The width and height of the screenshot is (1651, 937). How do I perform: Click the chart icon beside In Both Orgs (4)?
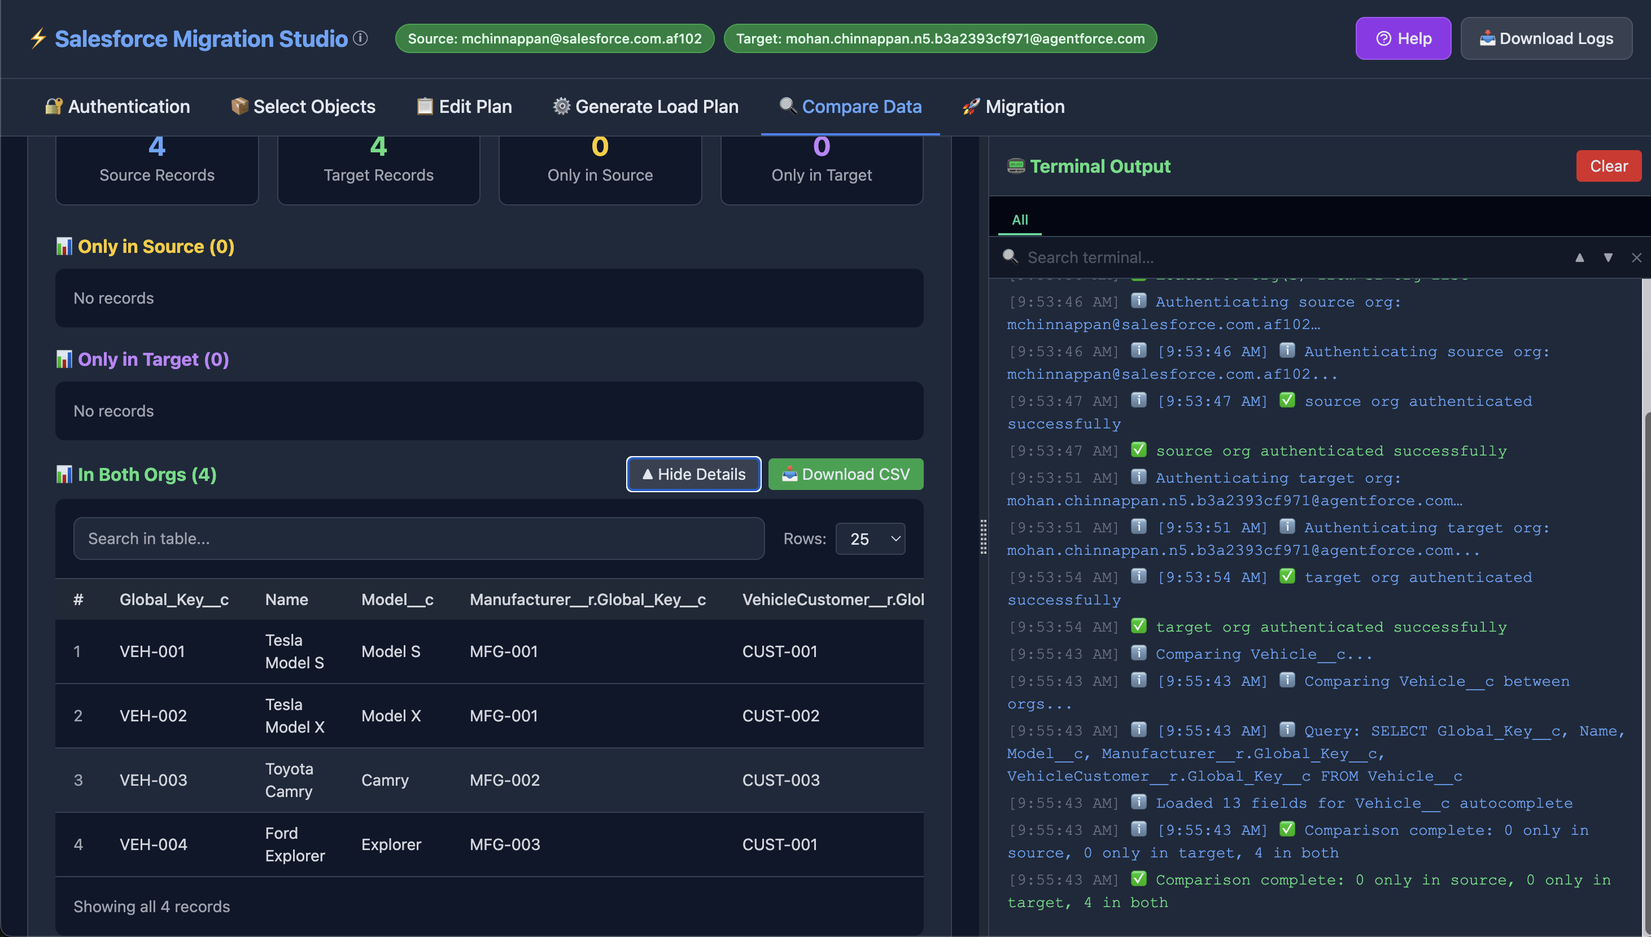pyautogui.click(x=64, y=474)
